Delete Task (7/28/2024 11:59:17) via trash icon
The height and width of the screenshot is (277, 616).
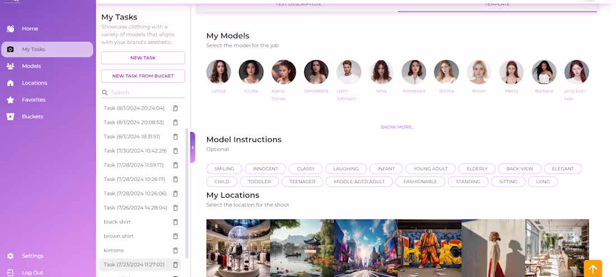click(x=176, y=165)
